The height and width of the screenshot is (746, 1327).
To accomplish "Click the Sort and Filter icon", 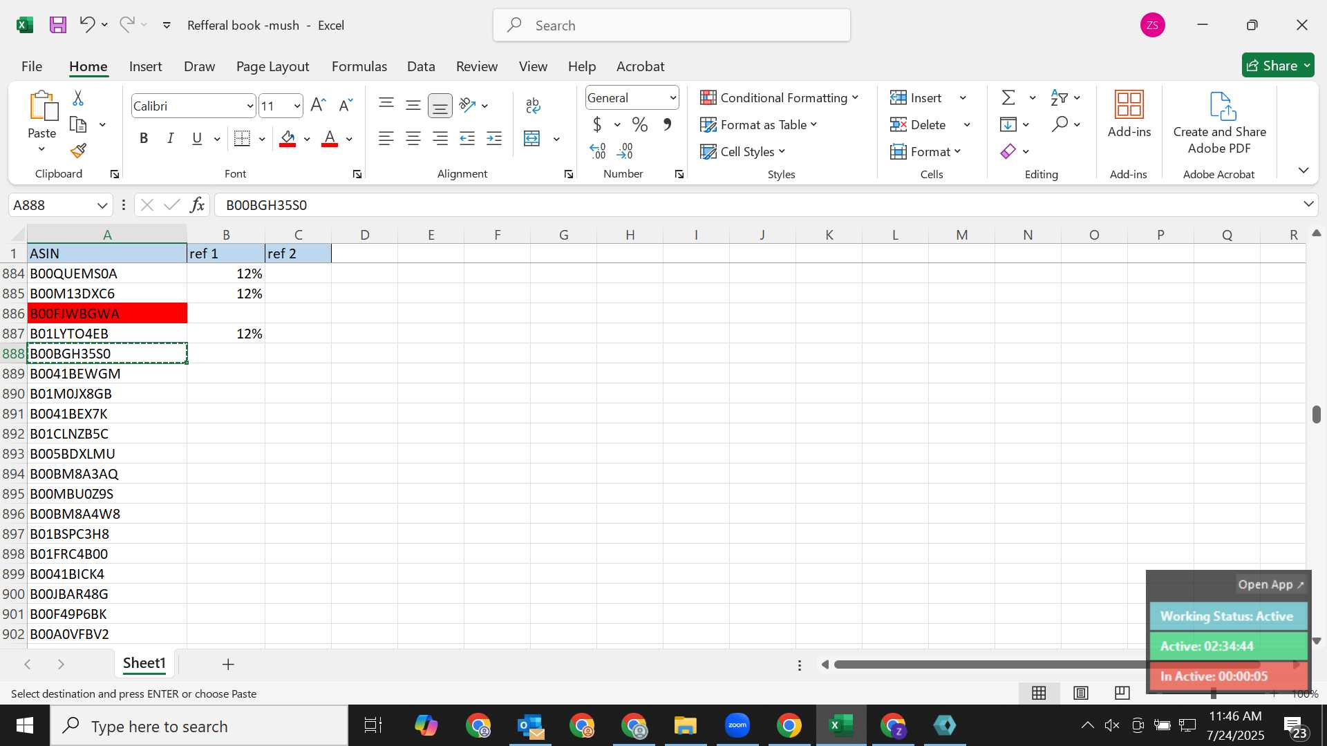I will click(1059, 98).
